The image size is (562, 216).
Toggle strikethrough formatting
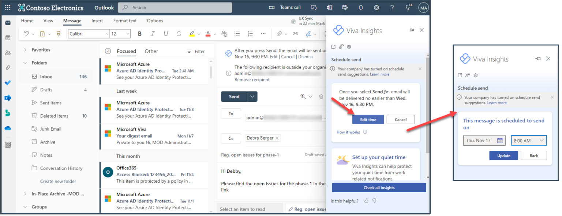coord(179,33)
